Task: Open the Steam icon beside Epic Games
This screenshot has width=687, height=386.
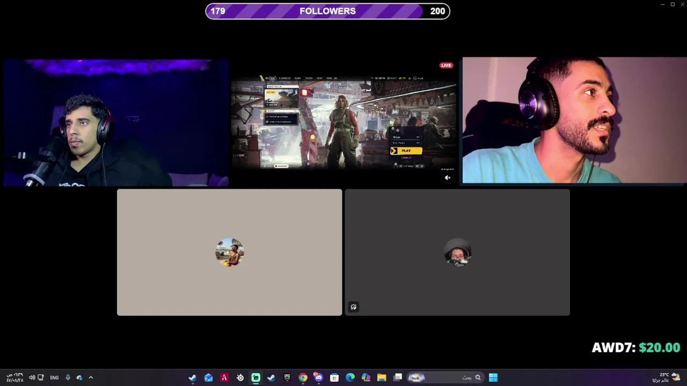Action: click(x=271, y=378)
